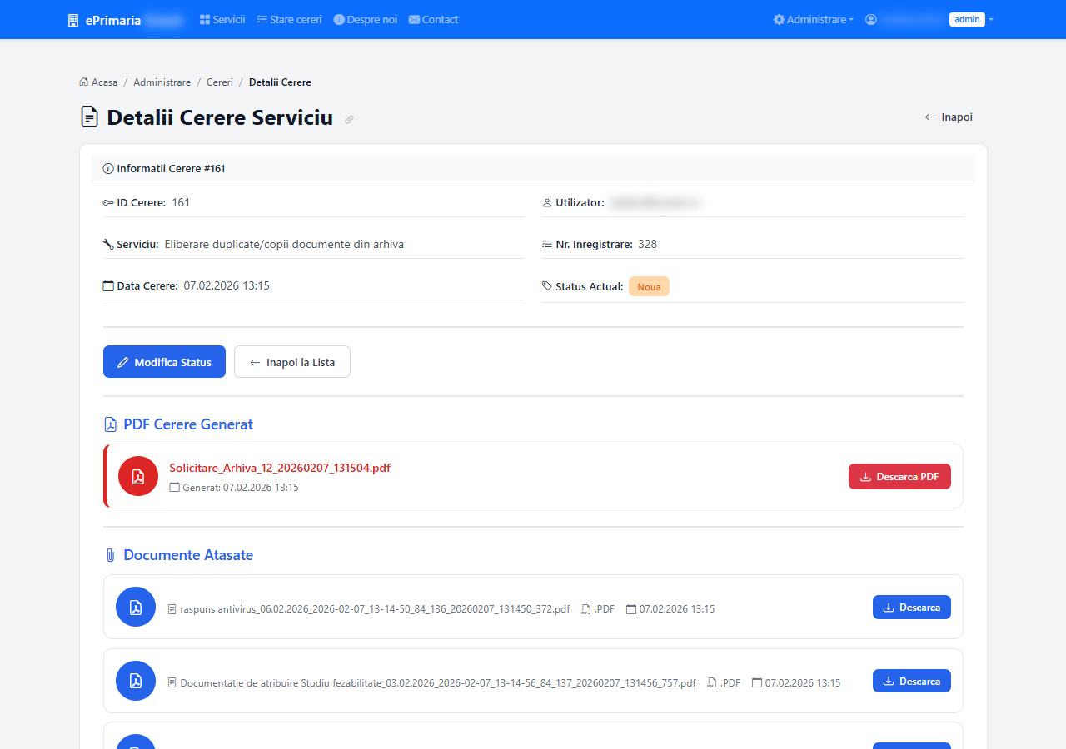Click the tag icon next to Status Actual
Viewport: 1066px width, 749px height.
click(x=547, y=286)
